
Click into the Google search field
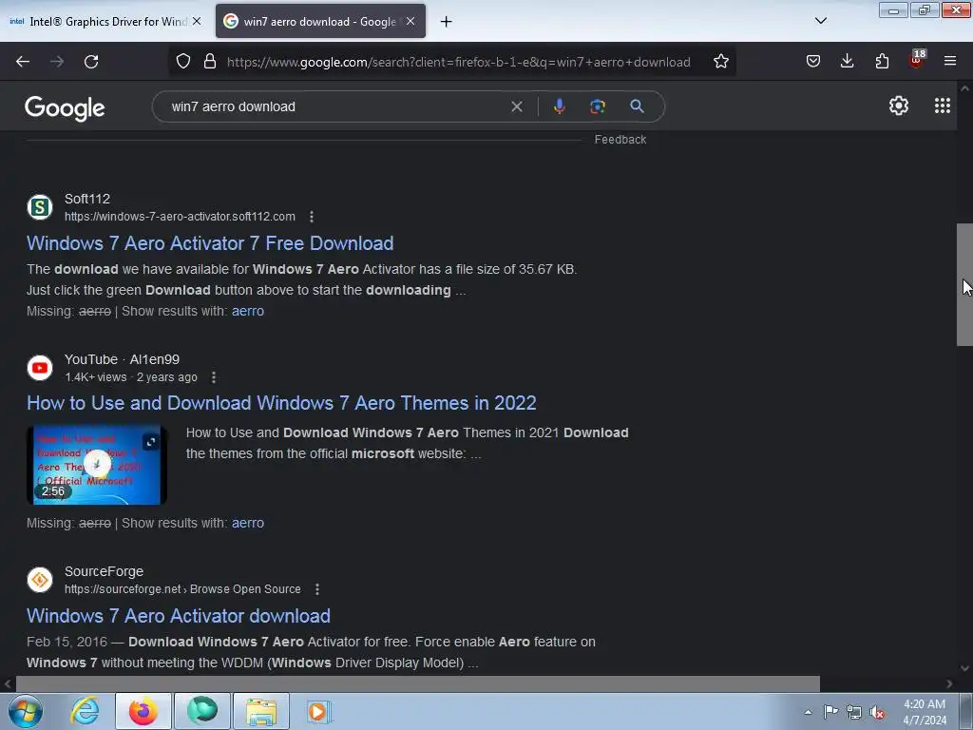pyautogui.click(x=335, y=106)
